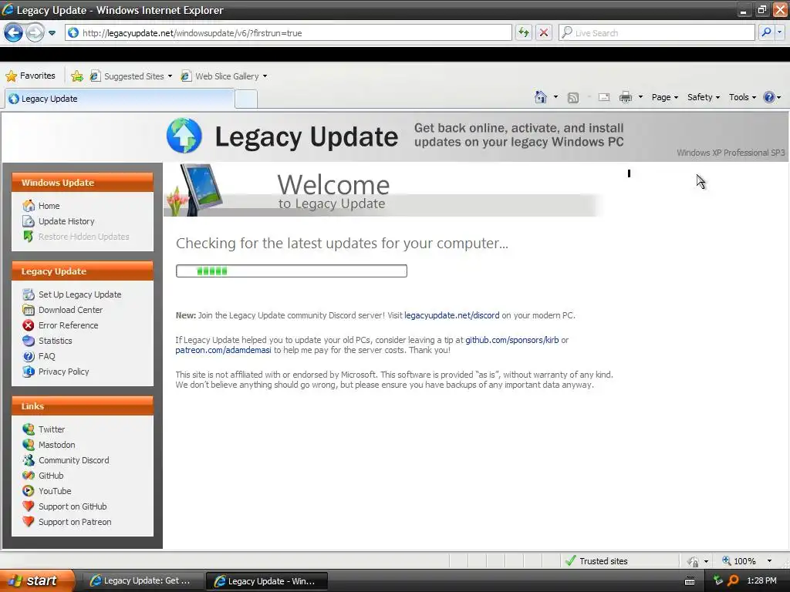Click the browser Back arrow button

click(x=14, y=32)
